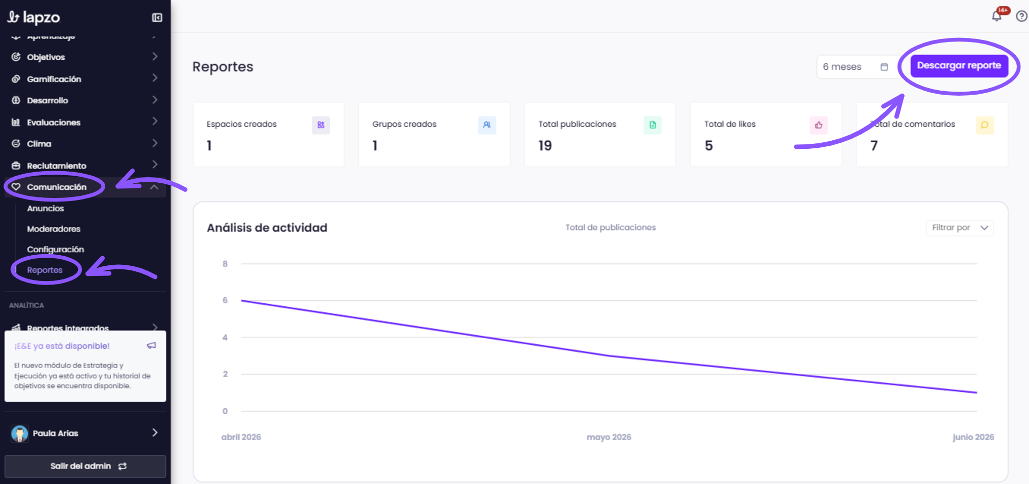The image size is (1029, 484).
Task: Collapse the sidebar with the panel icon
Action: click(157, 18)
